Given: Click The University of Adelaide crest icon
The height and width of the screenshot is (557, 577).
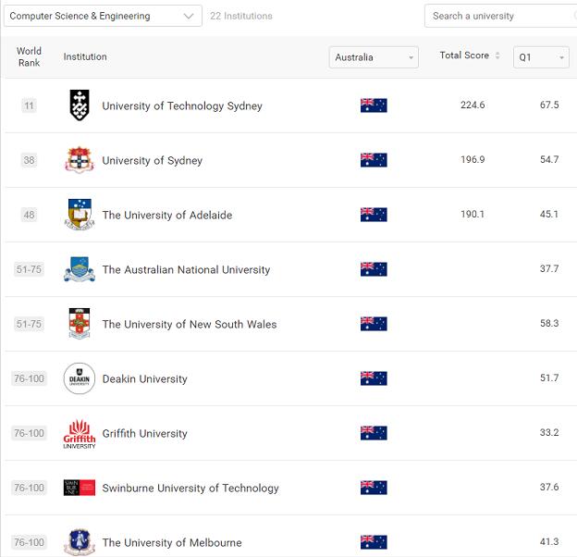Looking at the screenshot, I should (x=80, y=215).
